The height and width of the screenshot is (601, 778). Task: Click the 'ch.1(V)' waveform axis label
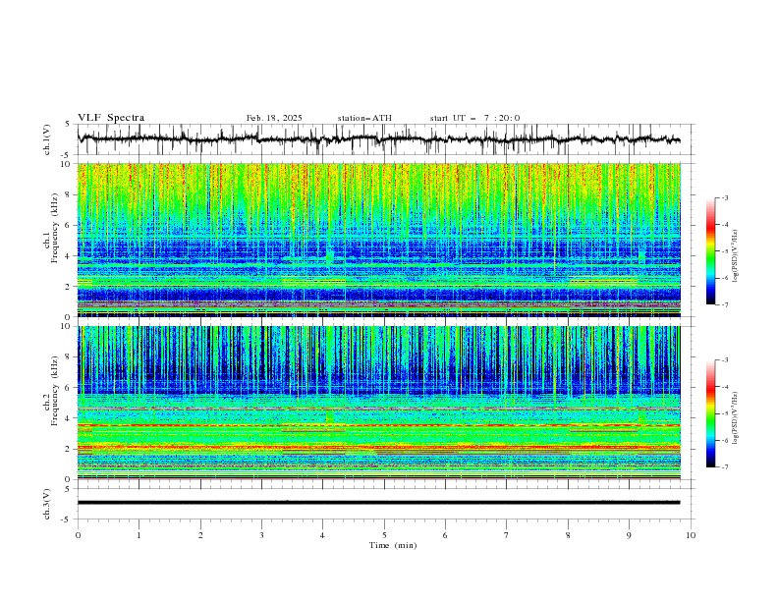tap(47, 139)
